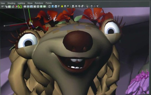Click the grey handle ending the red axis line
Image resolution: width=151 pixels, height=95 pixels.
coord(4,26)
